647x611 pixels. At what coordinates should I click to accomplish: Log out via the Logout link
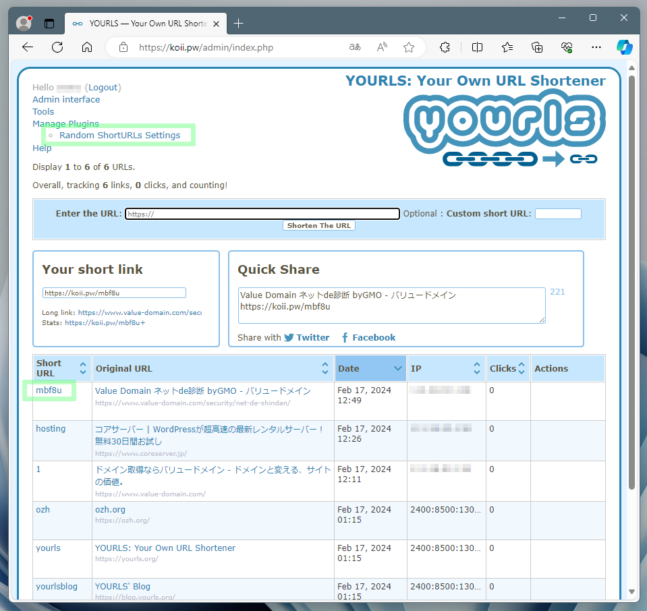tap(103, 88)
